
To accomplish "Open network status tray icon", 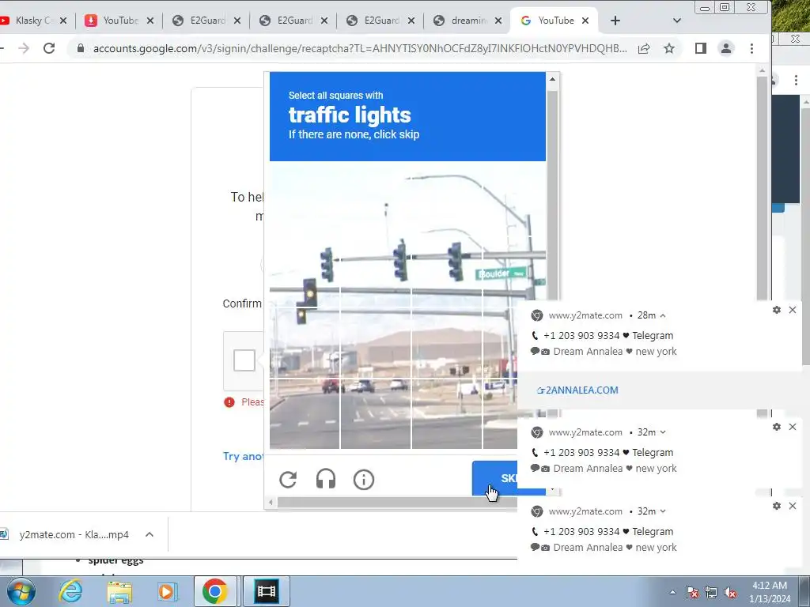I will (x=711, y=592).
